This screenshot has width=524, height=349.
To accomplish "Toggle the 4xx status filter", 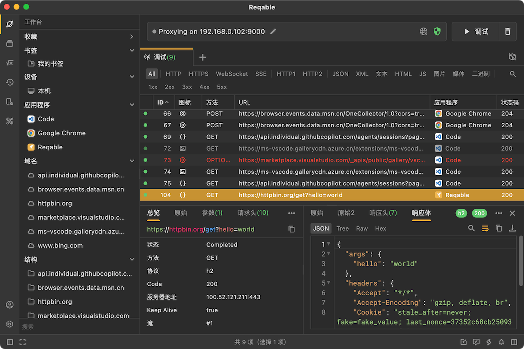I will click(x=204, y=87).
